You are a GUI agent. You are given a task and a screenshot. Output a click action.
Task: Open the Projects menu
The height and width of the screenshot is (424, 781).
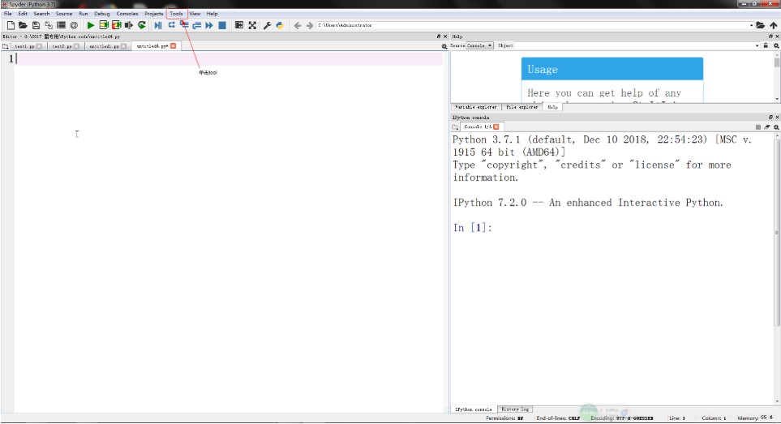pyautogui.click(x=154, y=14)
